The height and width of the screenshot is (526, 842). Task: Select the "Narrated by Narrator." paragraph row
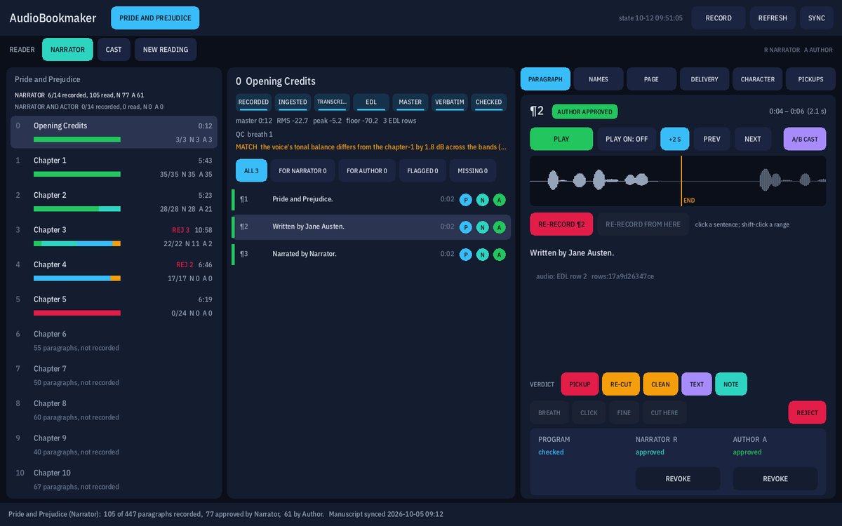(373, 255)
